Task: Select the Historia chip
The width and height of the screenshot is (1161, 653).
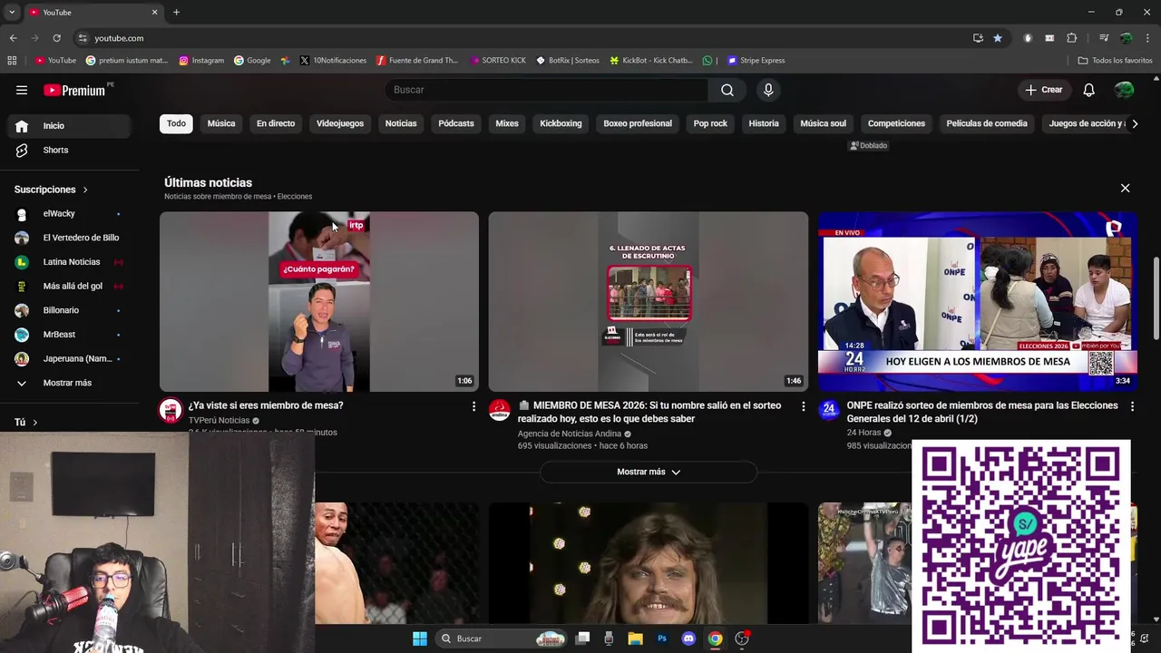Action: coord(764,123)
